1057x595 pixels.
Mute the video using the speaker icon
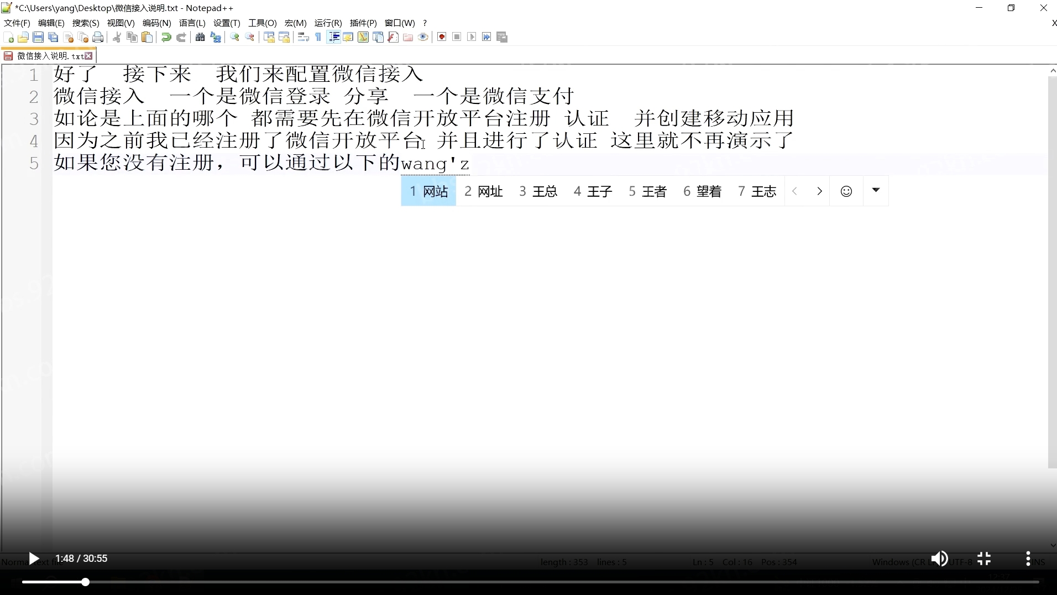coord(939,559)
